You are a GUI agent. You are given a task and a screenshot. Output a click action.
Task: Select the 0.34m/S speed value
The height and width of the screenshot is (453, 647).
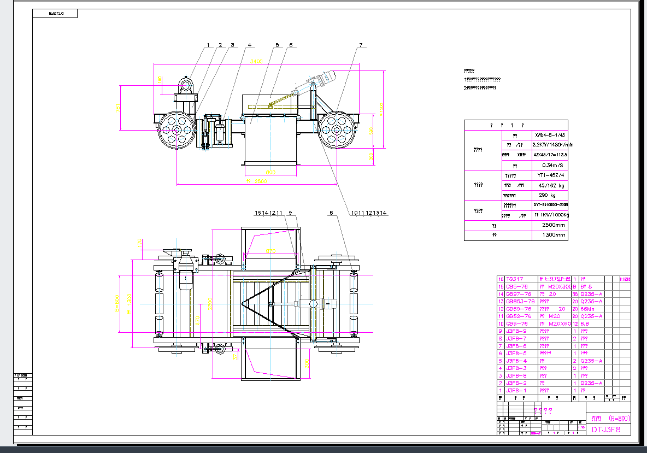(550, 165)
